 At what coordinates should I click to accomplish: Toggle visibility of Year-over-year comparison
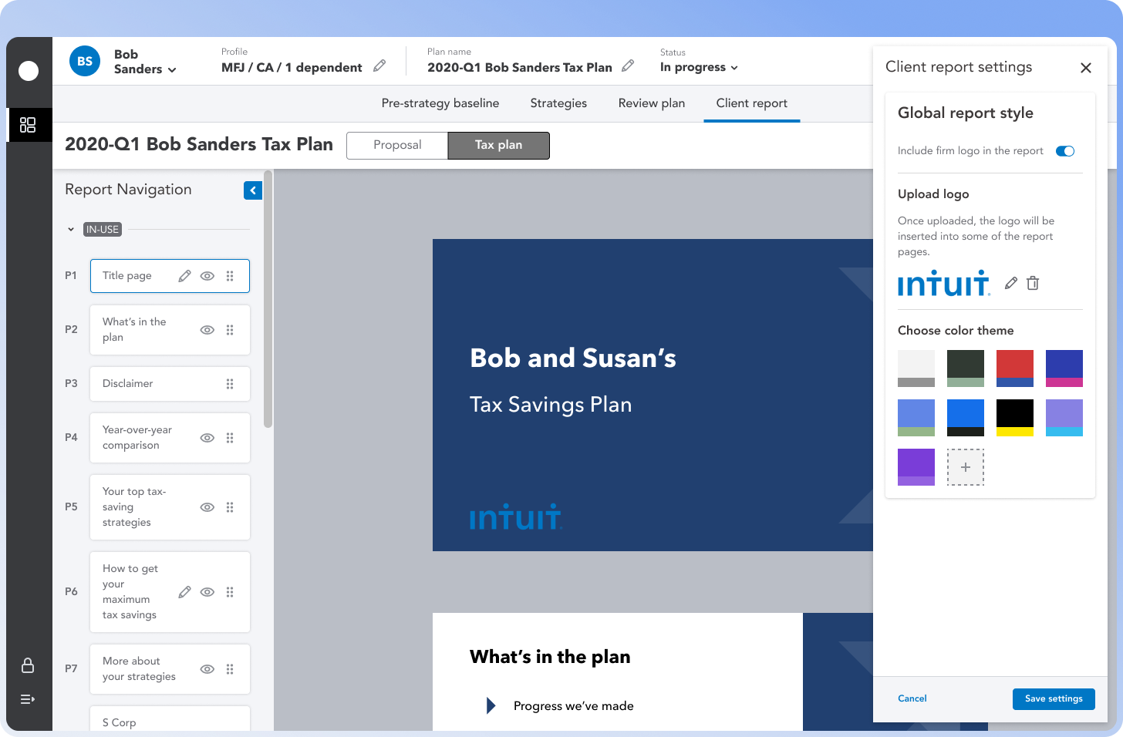click(x=207, y=438)
